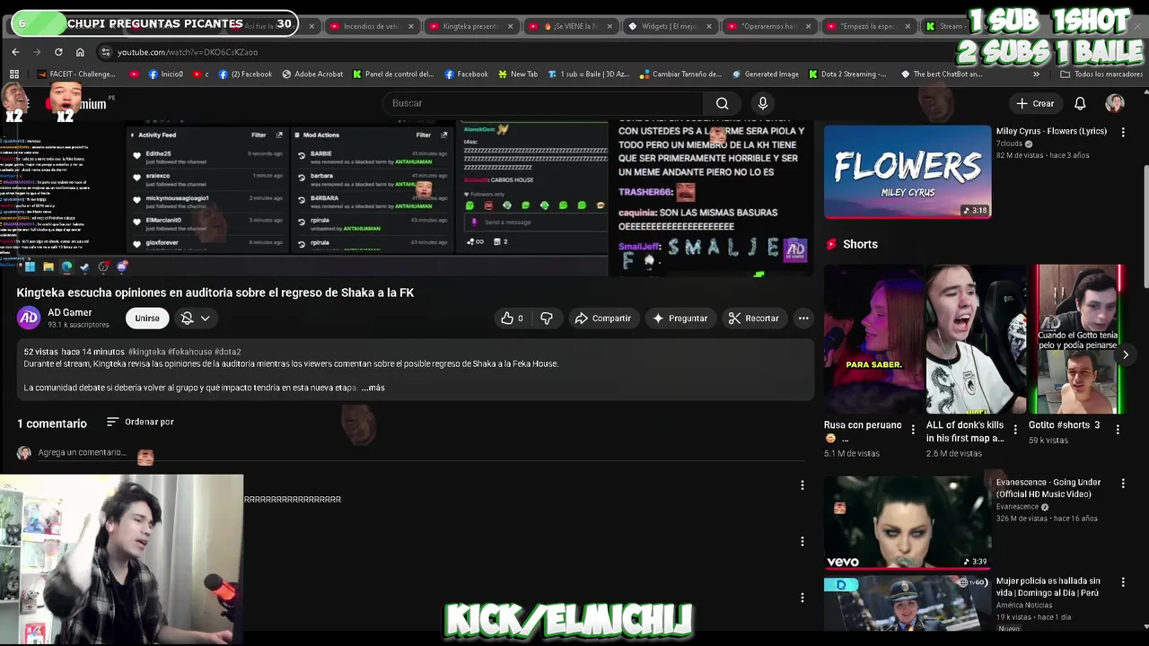Open menu for ALL of donk's kills short

coord(1015,430)
